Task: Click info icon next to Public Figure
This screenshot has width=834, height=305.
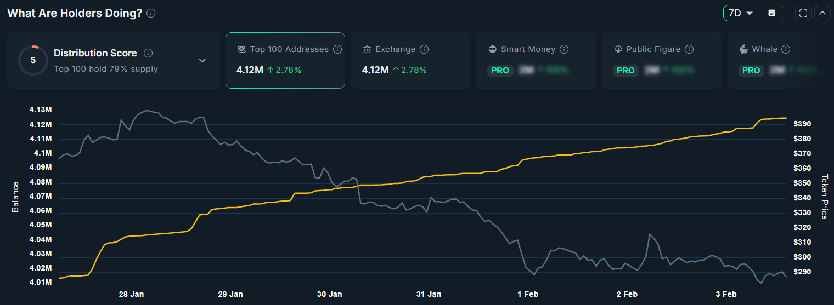Action: point(689,49)
